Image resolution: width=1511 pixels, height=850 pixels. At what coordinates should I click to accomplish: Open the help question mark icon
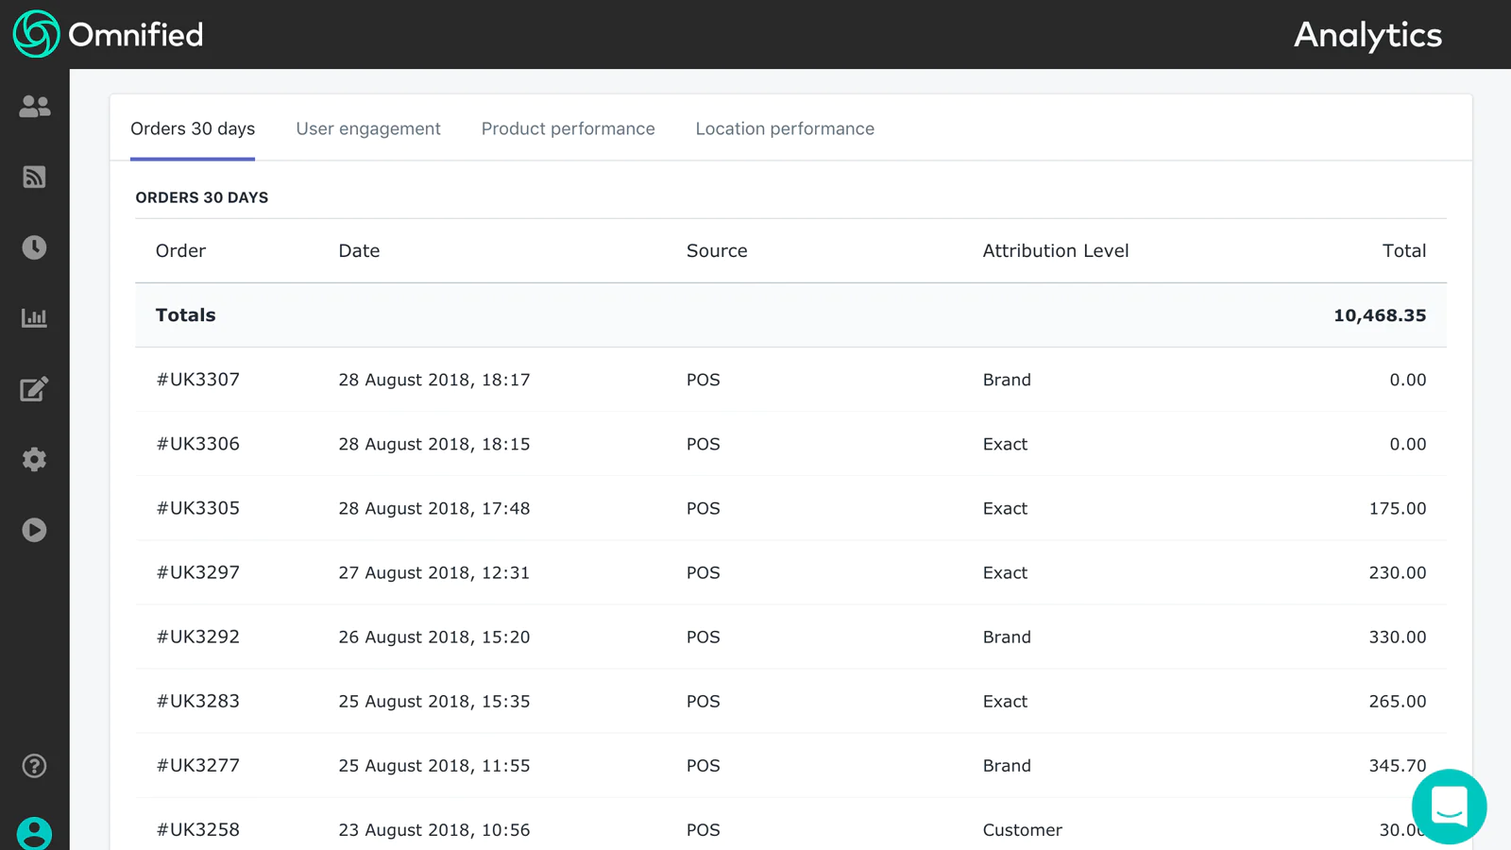(x=34, y=766)
